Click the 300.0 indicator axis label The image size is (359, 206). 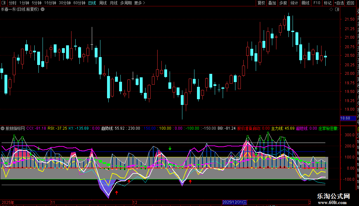click(349, 135)
